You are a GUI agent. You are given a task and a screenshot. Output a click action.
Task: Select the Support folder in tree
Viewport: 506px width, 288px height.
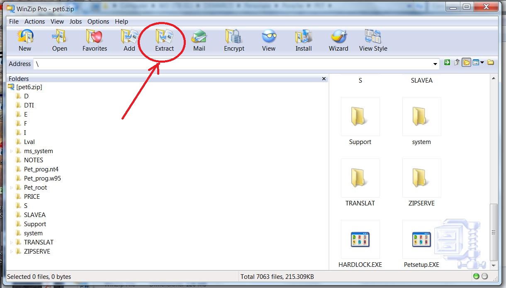(x=35, y=224)
